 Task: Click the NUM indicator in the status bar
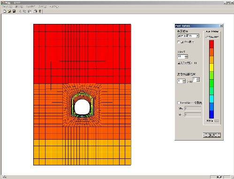219,177
